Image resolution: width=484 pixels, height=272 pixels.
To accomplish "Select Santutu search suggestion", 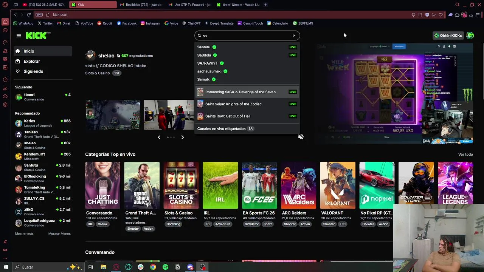I will point(247,47).
